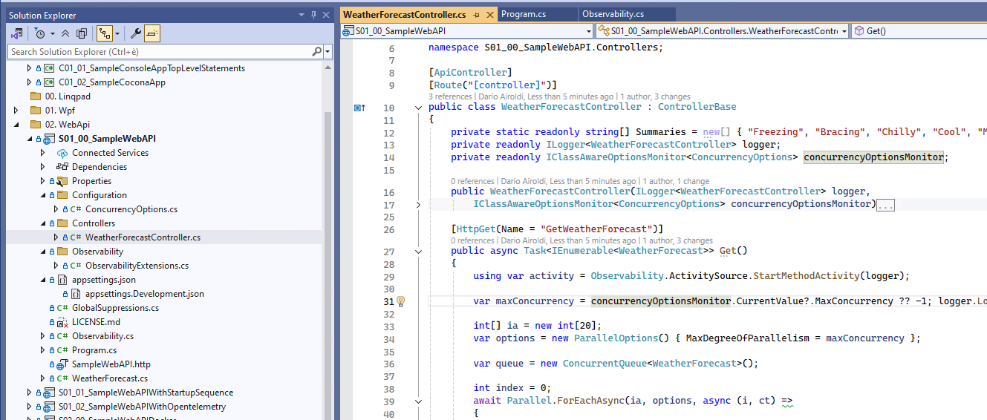This screenshot has width=987, height=420.
Task: Expand the collapsed constructor body ellipsis box
Action: tap(885, 205)
